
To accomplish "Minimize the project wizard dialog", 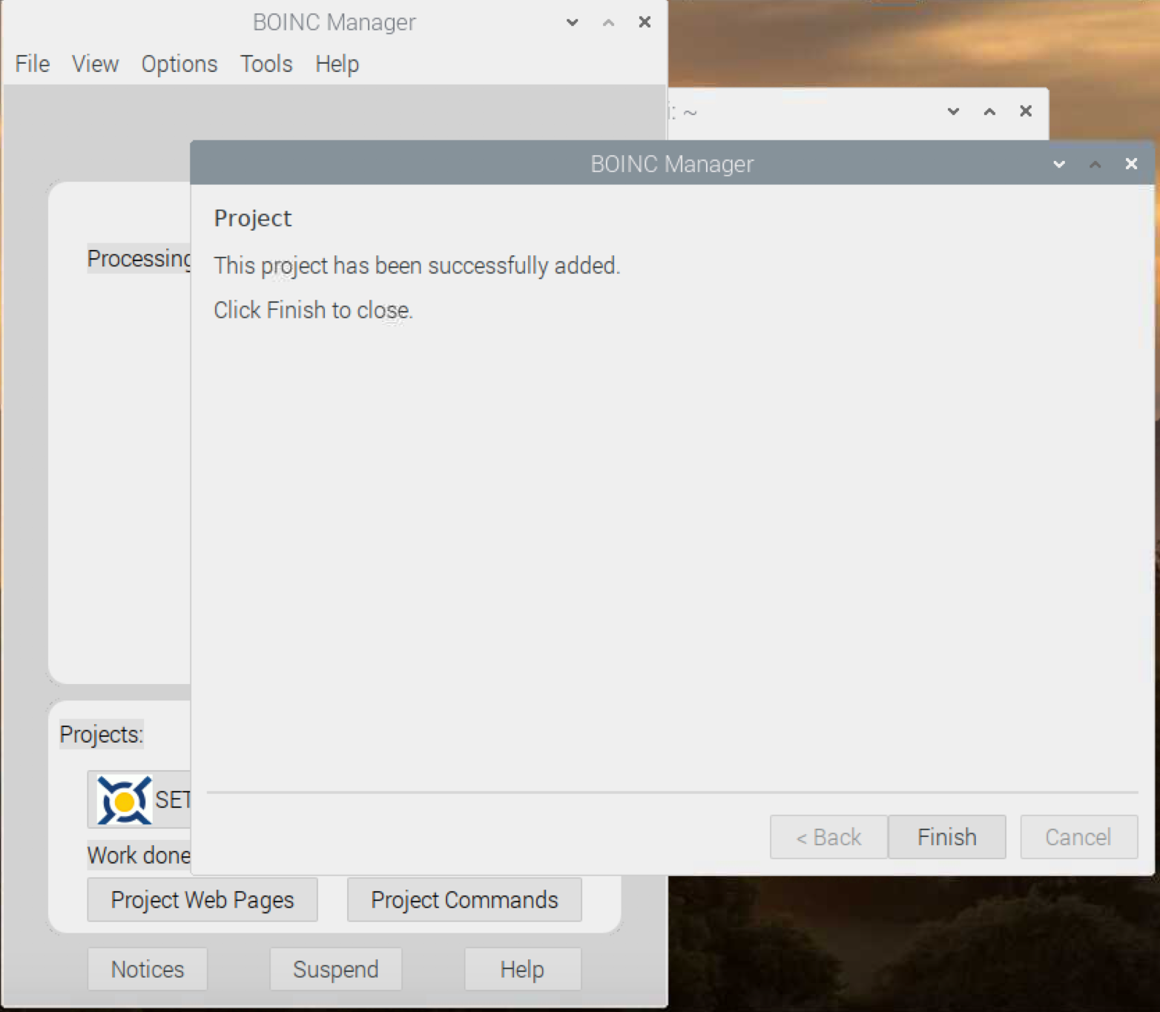I will point(1059,164).
